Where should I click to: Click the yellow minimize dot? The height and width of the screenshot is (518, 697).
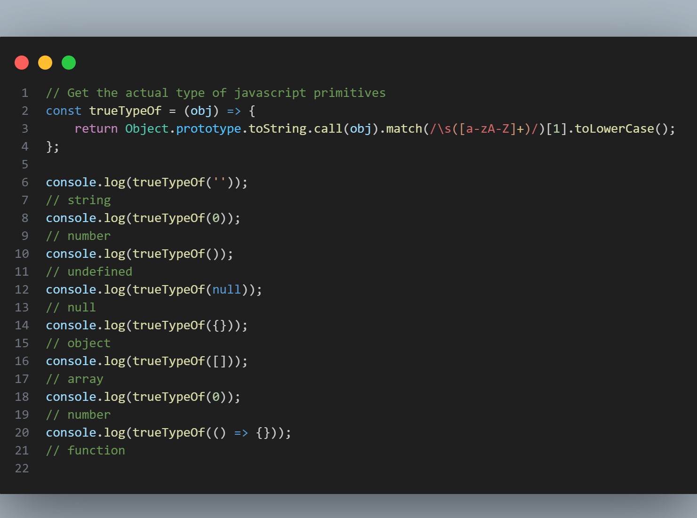45,63
